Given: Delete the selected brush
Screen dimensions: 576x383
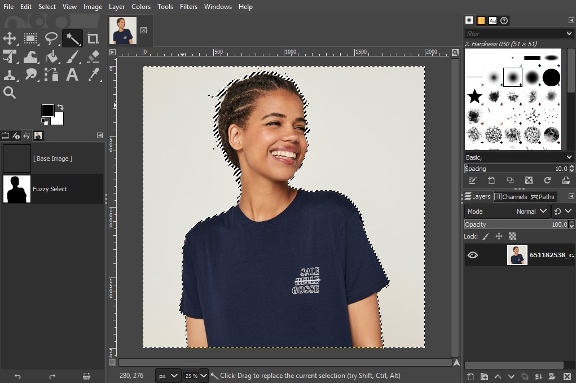Looking at the screenshot, I should (529, 181).
